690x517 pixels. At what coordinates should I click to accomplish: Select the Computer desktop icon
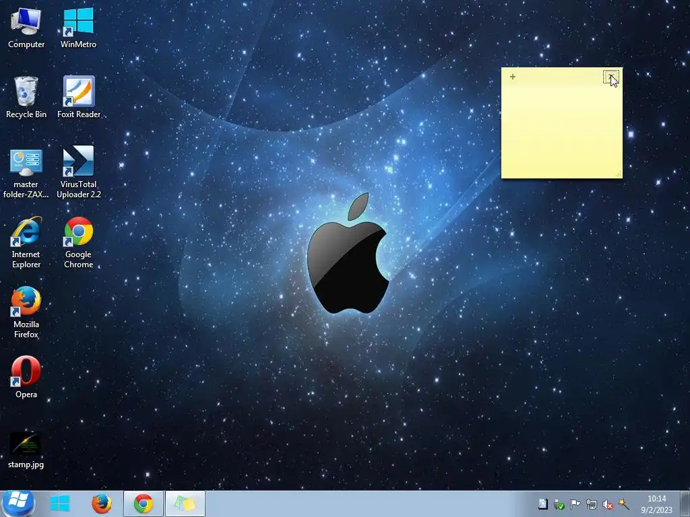(26, 27)
